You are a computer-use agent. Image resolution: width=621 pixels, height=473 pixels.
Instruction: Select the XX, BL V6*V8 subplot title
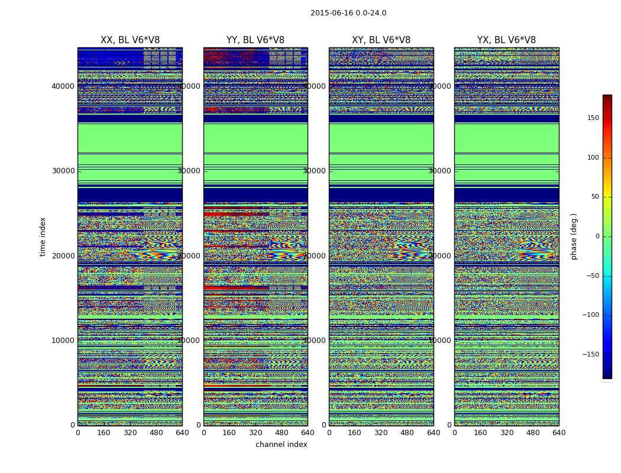click(x=130, y=40)
